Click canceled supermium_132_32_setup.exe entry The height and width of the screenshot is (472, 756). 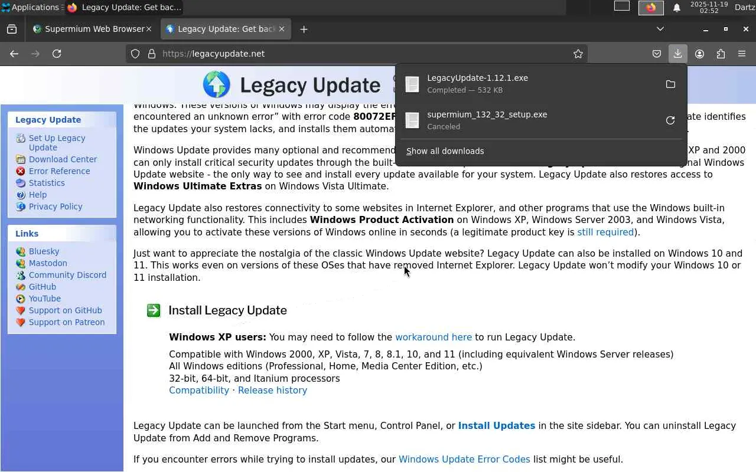(x=530, y=120)
